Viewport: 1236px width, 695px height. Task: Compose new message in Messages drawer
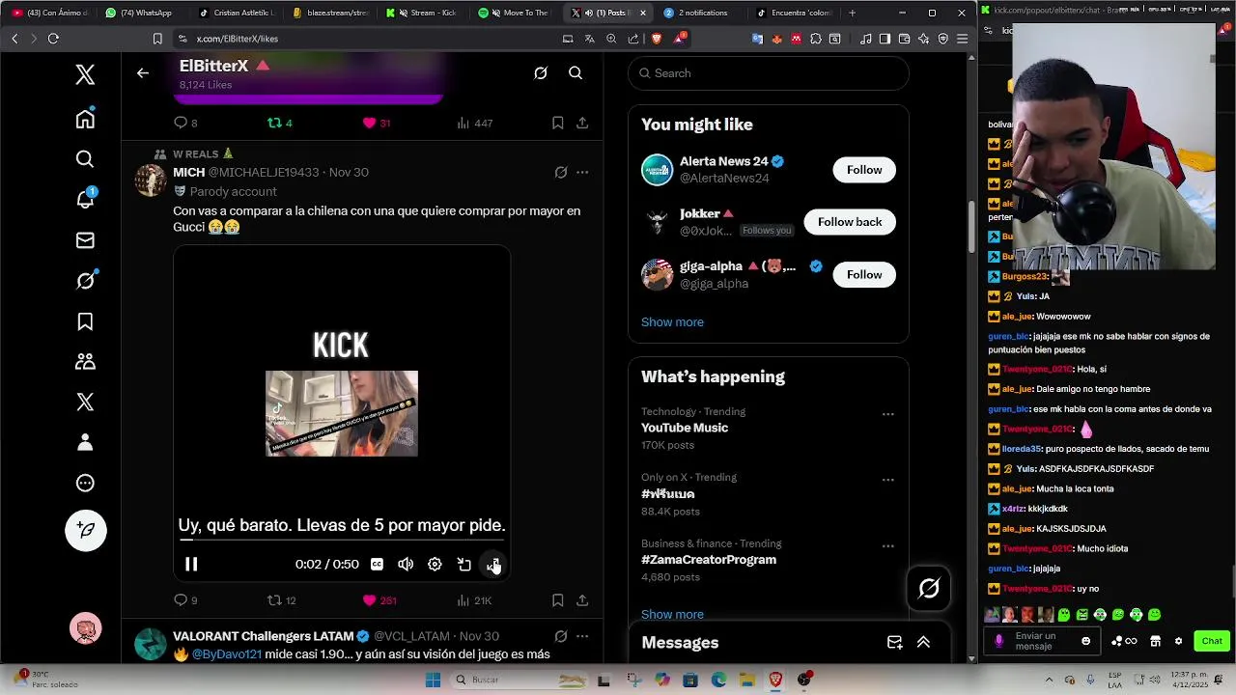click(x=895, y=643)
